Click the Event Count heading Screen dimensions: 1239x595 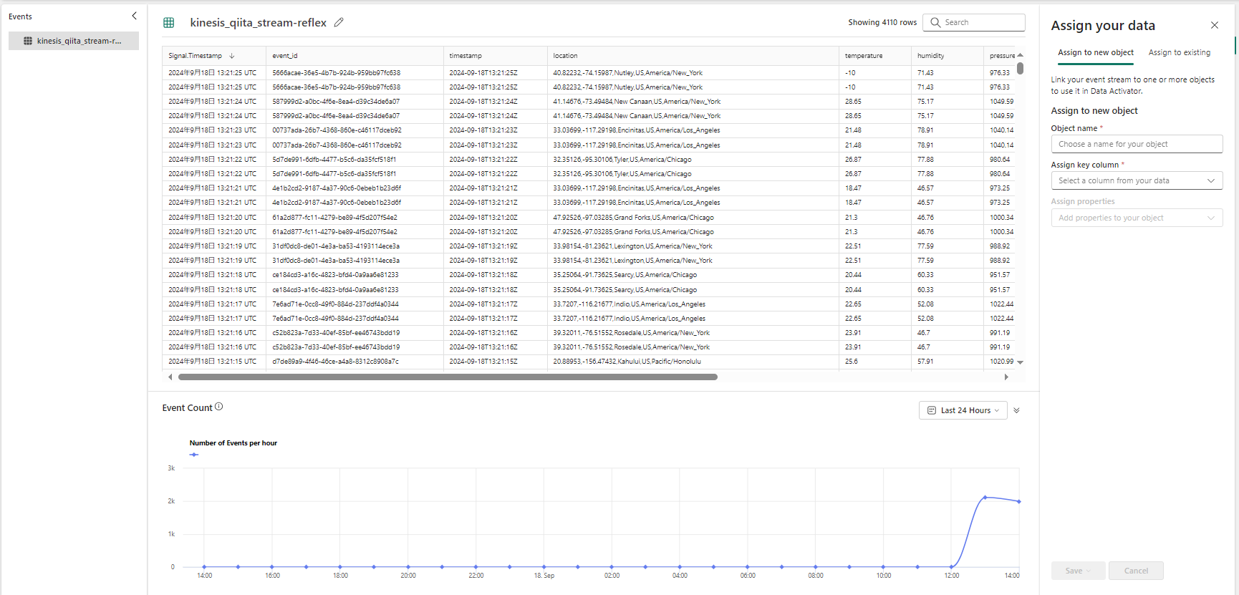pos(187,407)
